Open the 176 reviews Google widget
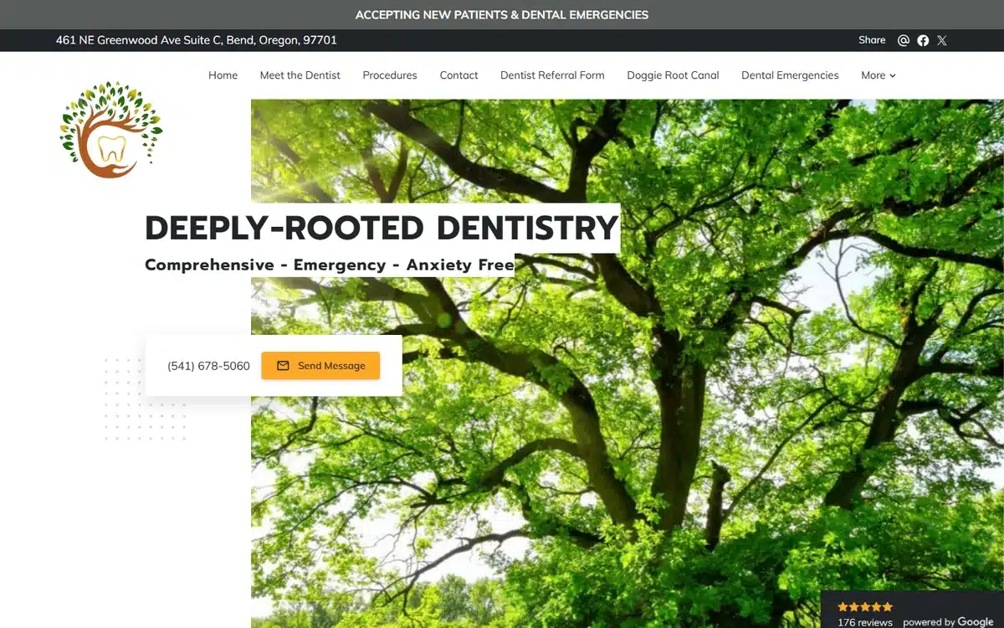 [912, 610]
